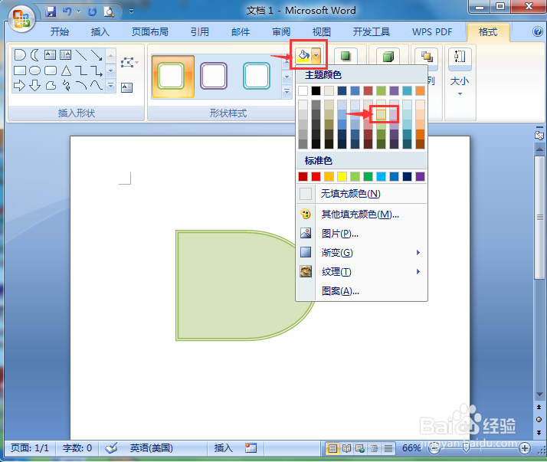Image resolution: width=547 pixels, height=462 pixels.
Task: Expand the shapes gallery More arrow
Action: [110, 86]
